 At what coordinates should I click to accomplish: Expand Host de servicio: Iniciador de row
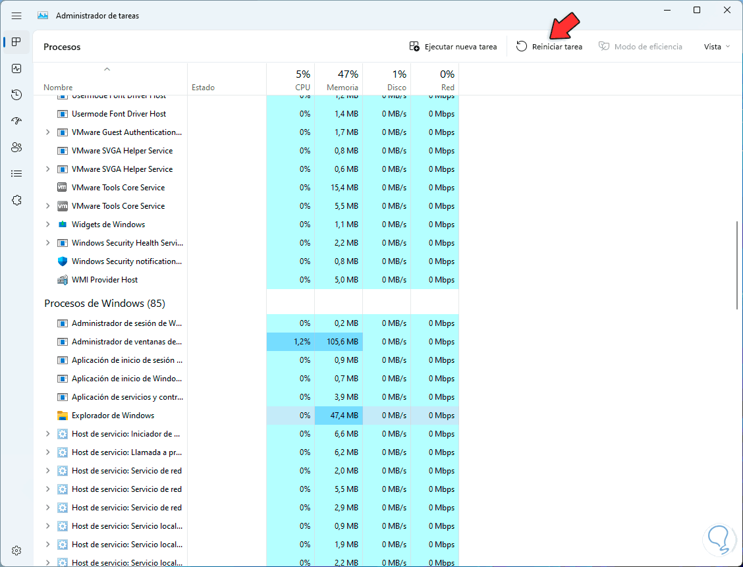click(47, 434)
